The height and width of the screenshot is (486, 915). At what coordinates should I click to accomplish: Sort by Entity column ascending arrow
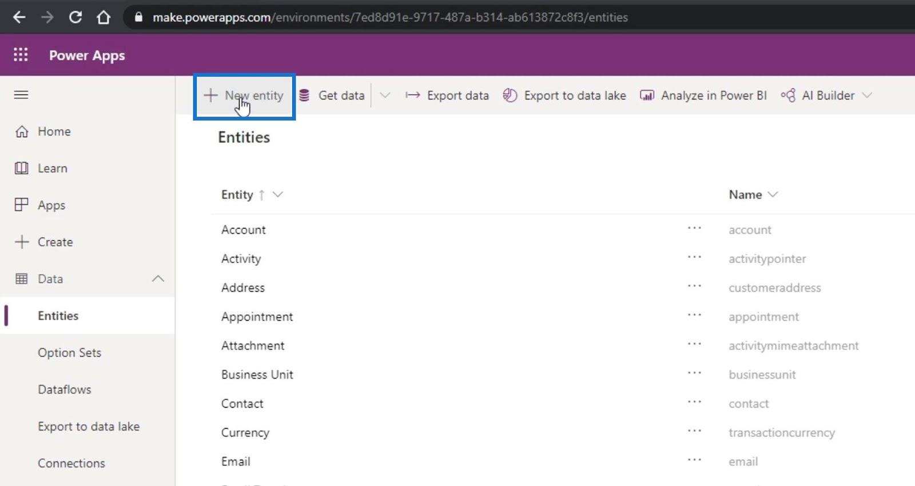pyautogui.click(x=261, y=195)
